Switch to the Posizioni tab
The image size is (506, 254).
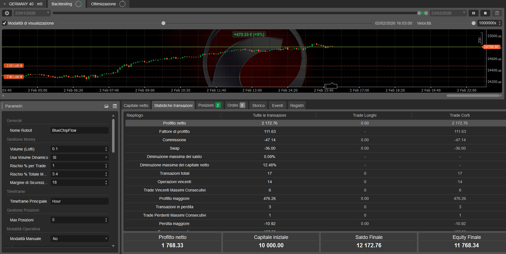[207, 105]
